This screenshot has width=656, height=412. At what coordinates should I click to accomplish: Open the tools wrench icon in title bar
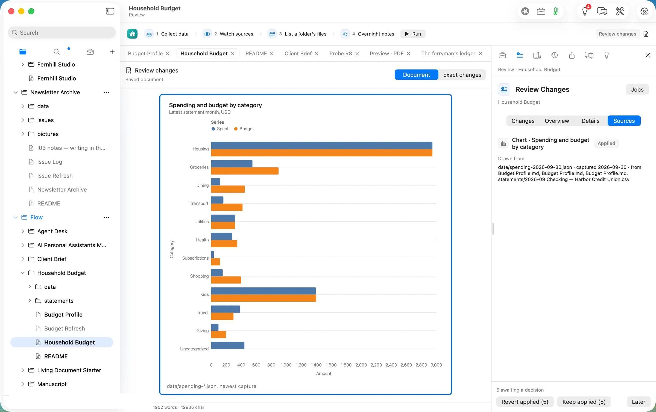click(620, 11)
